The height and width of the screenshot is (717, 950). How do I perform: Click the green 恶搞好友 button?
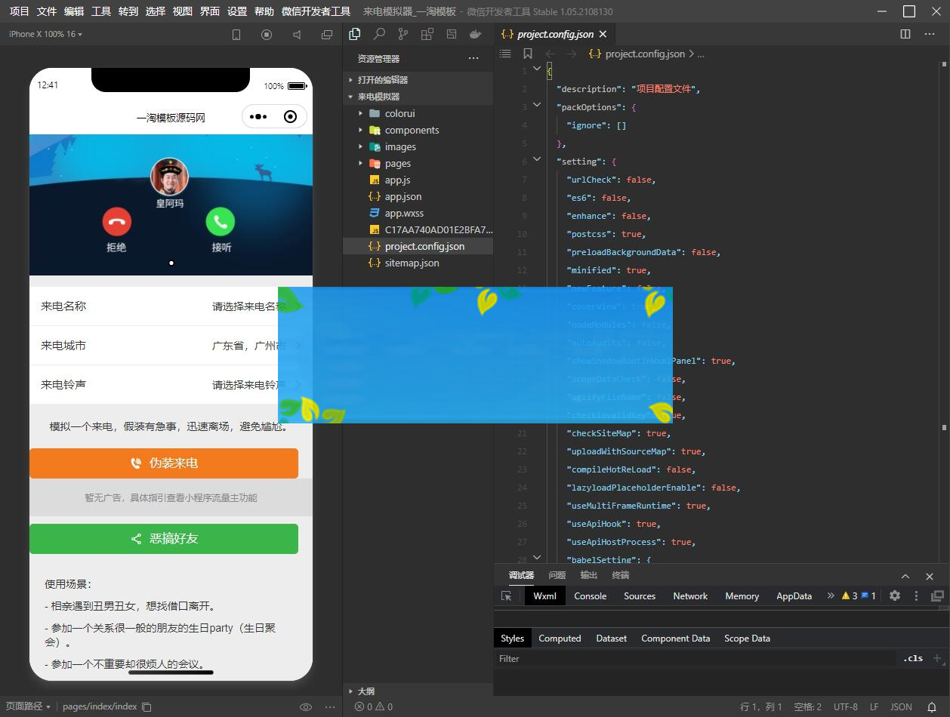(164, 538)
